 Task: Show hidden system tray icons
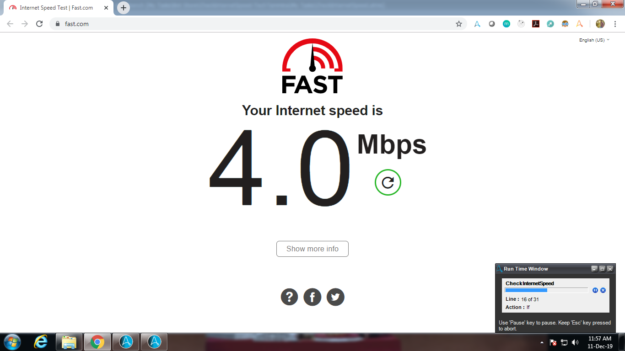[x=542, y=342]
